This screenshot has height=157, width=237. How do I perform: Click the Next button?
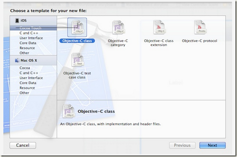click(212, 145)
